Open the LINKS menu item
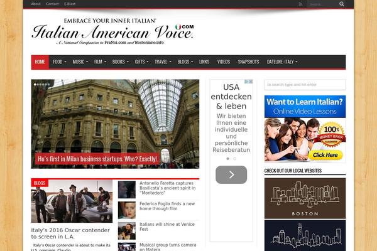Screen dimensions: 377x251 (x=204, y=62)
